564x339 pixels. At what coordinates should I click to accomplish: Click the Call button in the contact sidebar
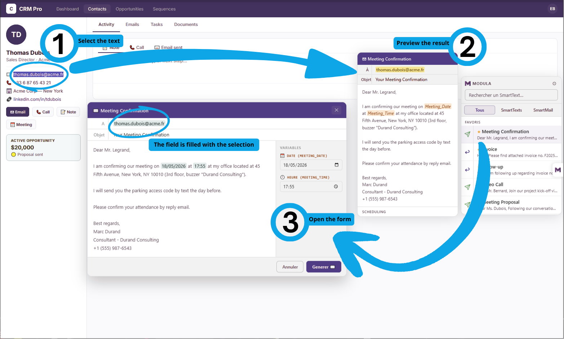coord(43,112)
